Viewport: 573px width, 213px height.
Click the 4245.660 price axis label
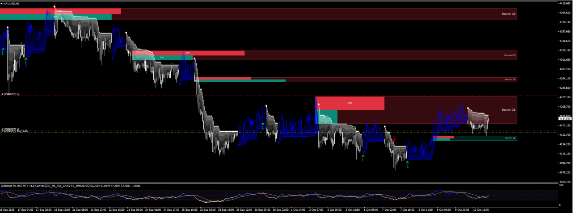coord(565,88)
